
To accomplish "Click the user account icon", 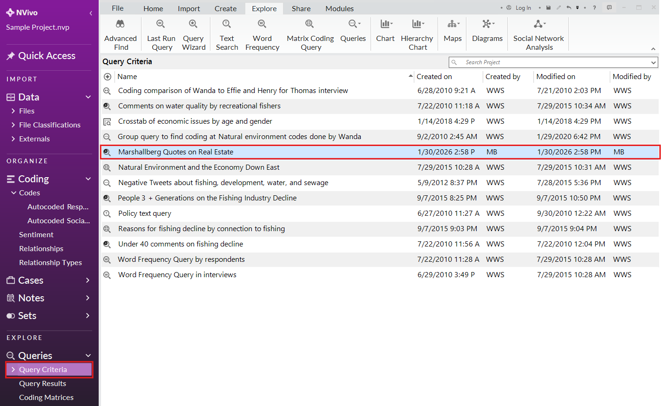I will 509,7.
